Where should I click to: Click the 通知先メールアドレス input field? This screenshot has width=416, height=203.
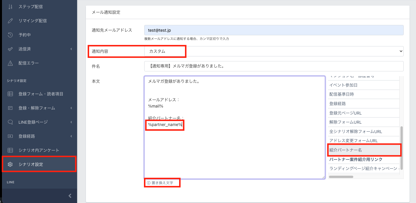[274, 30]
